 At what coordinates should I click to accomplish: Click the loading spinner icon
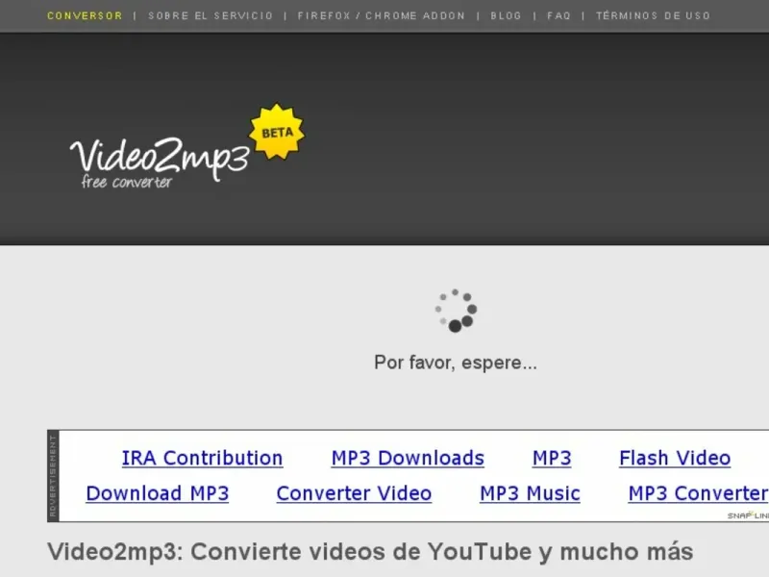456,311
